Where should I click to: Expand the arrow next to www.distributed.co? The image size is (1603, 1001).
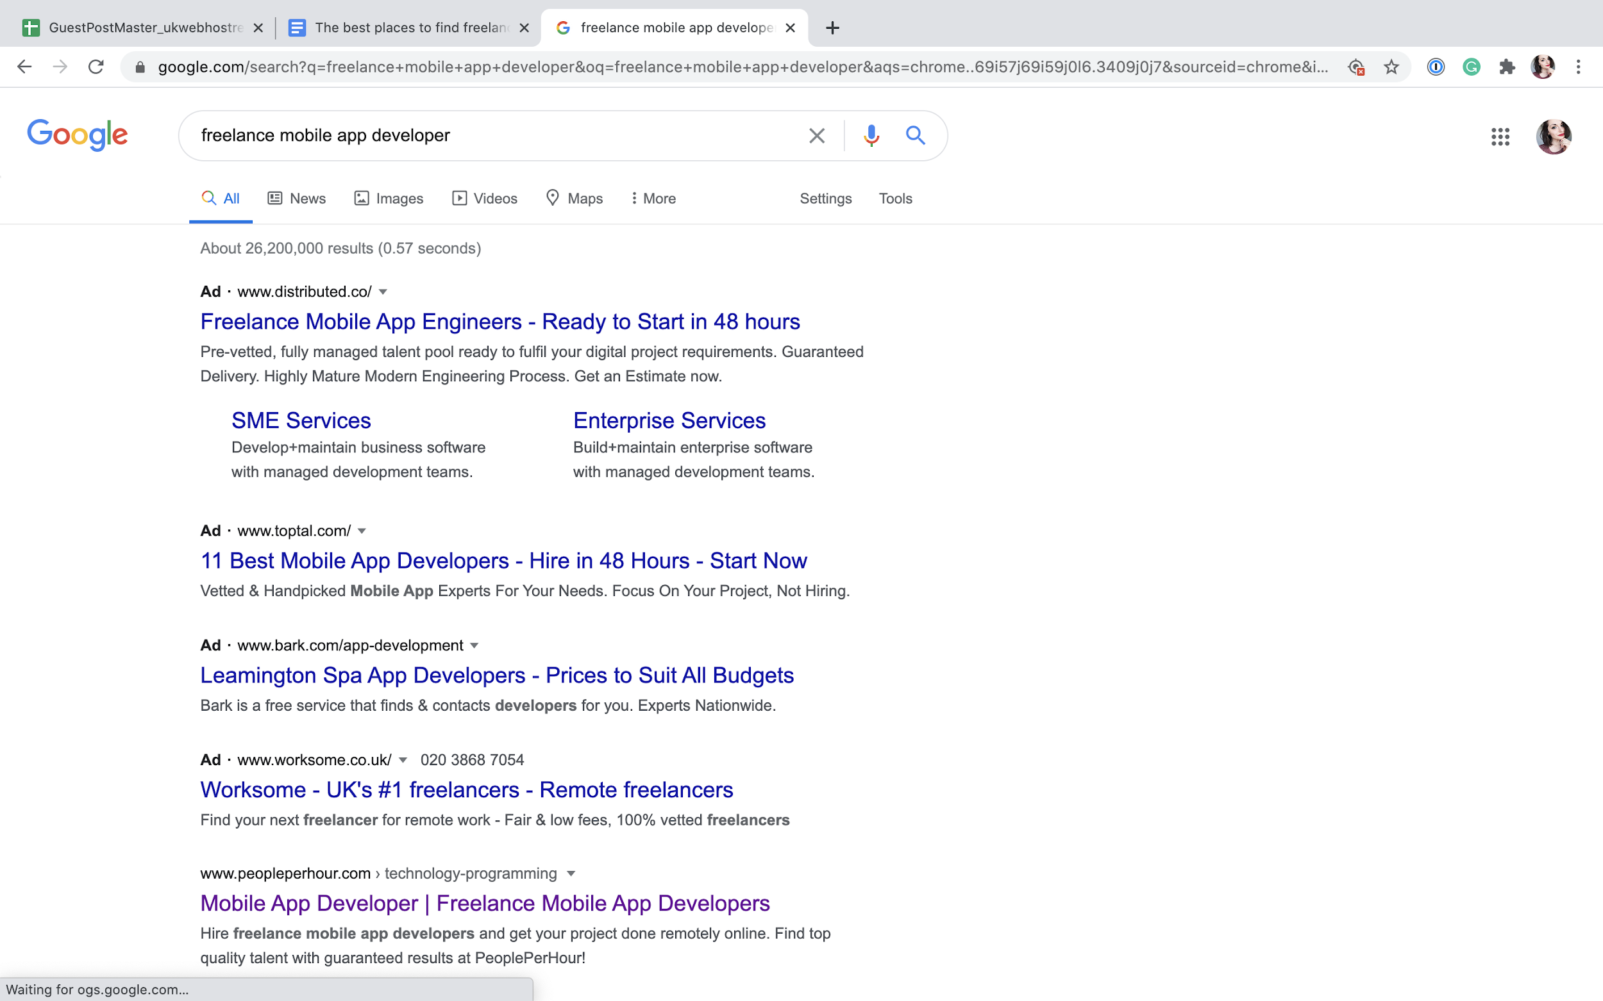pos(383,292)
